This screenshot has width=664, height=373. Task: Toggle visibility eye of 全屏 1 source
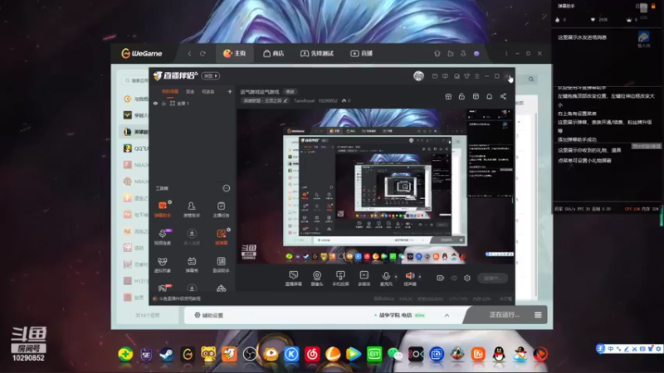(x=155, y=103)
